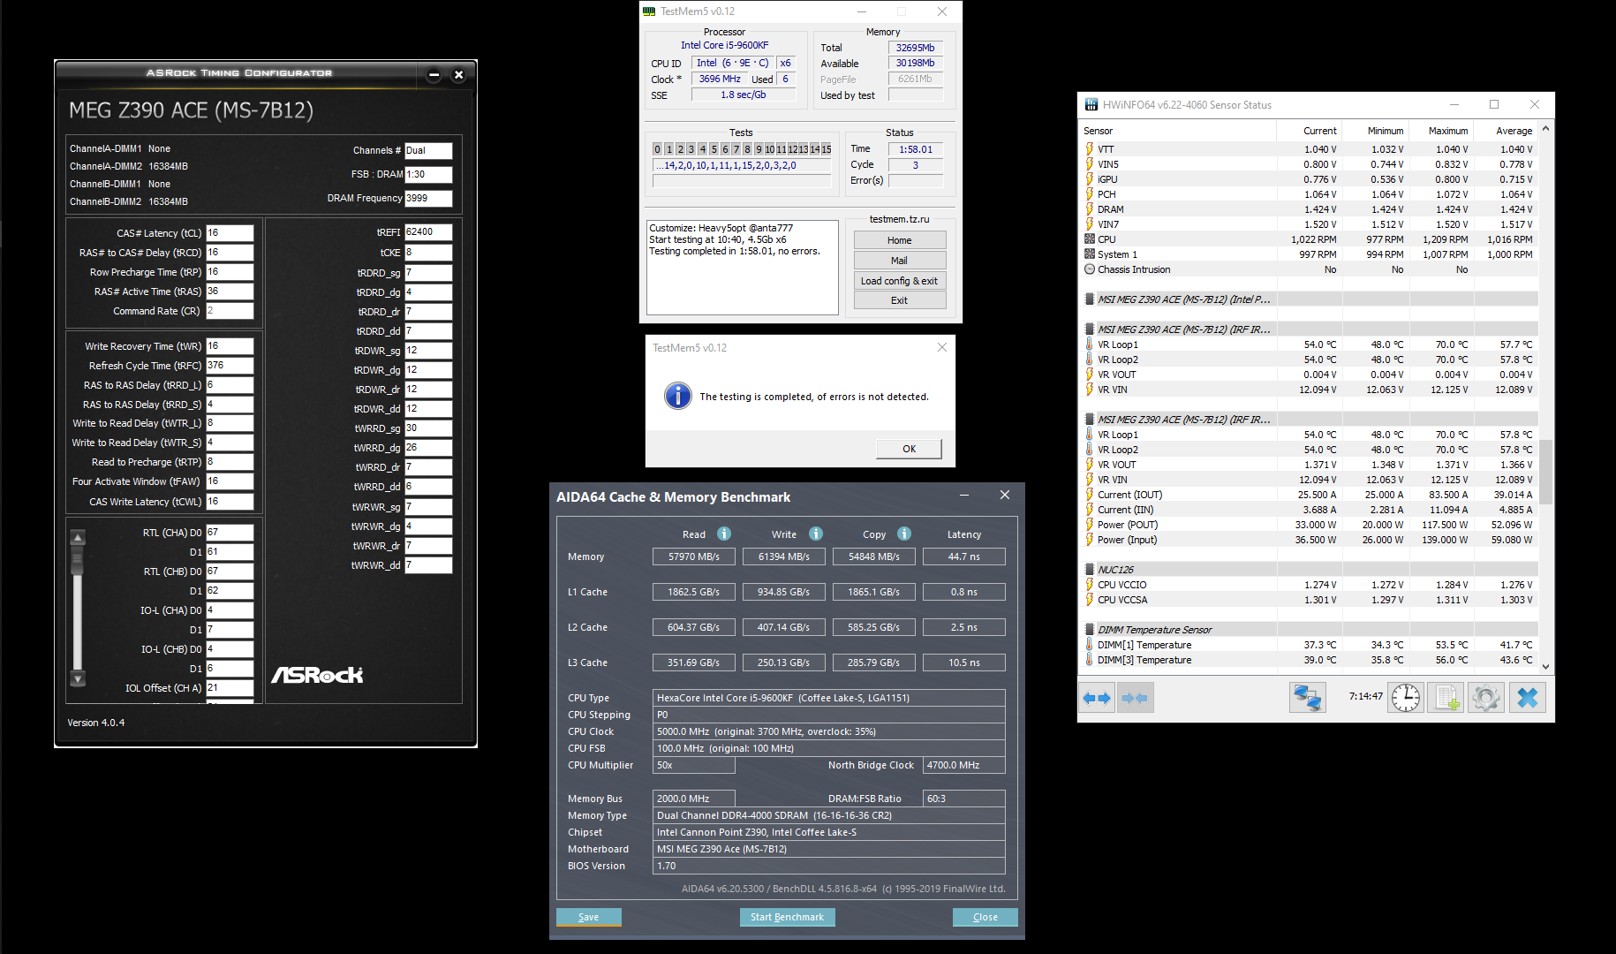Start logging with HWiNFO log file icon
The height and width of the screenshot is (954, 1616).
[x=1446, y=698]
